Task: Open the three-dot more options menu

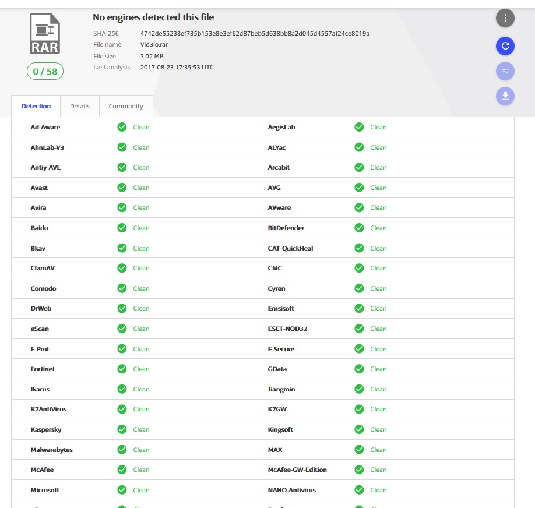Action: click(x=505, y=19)
